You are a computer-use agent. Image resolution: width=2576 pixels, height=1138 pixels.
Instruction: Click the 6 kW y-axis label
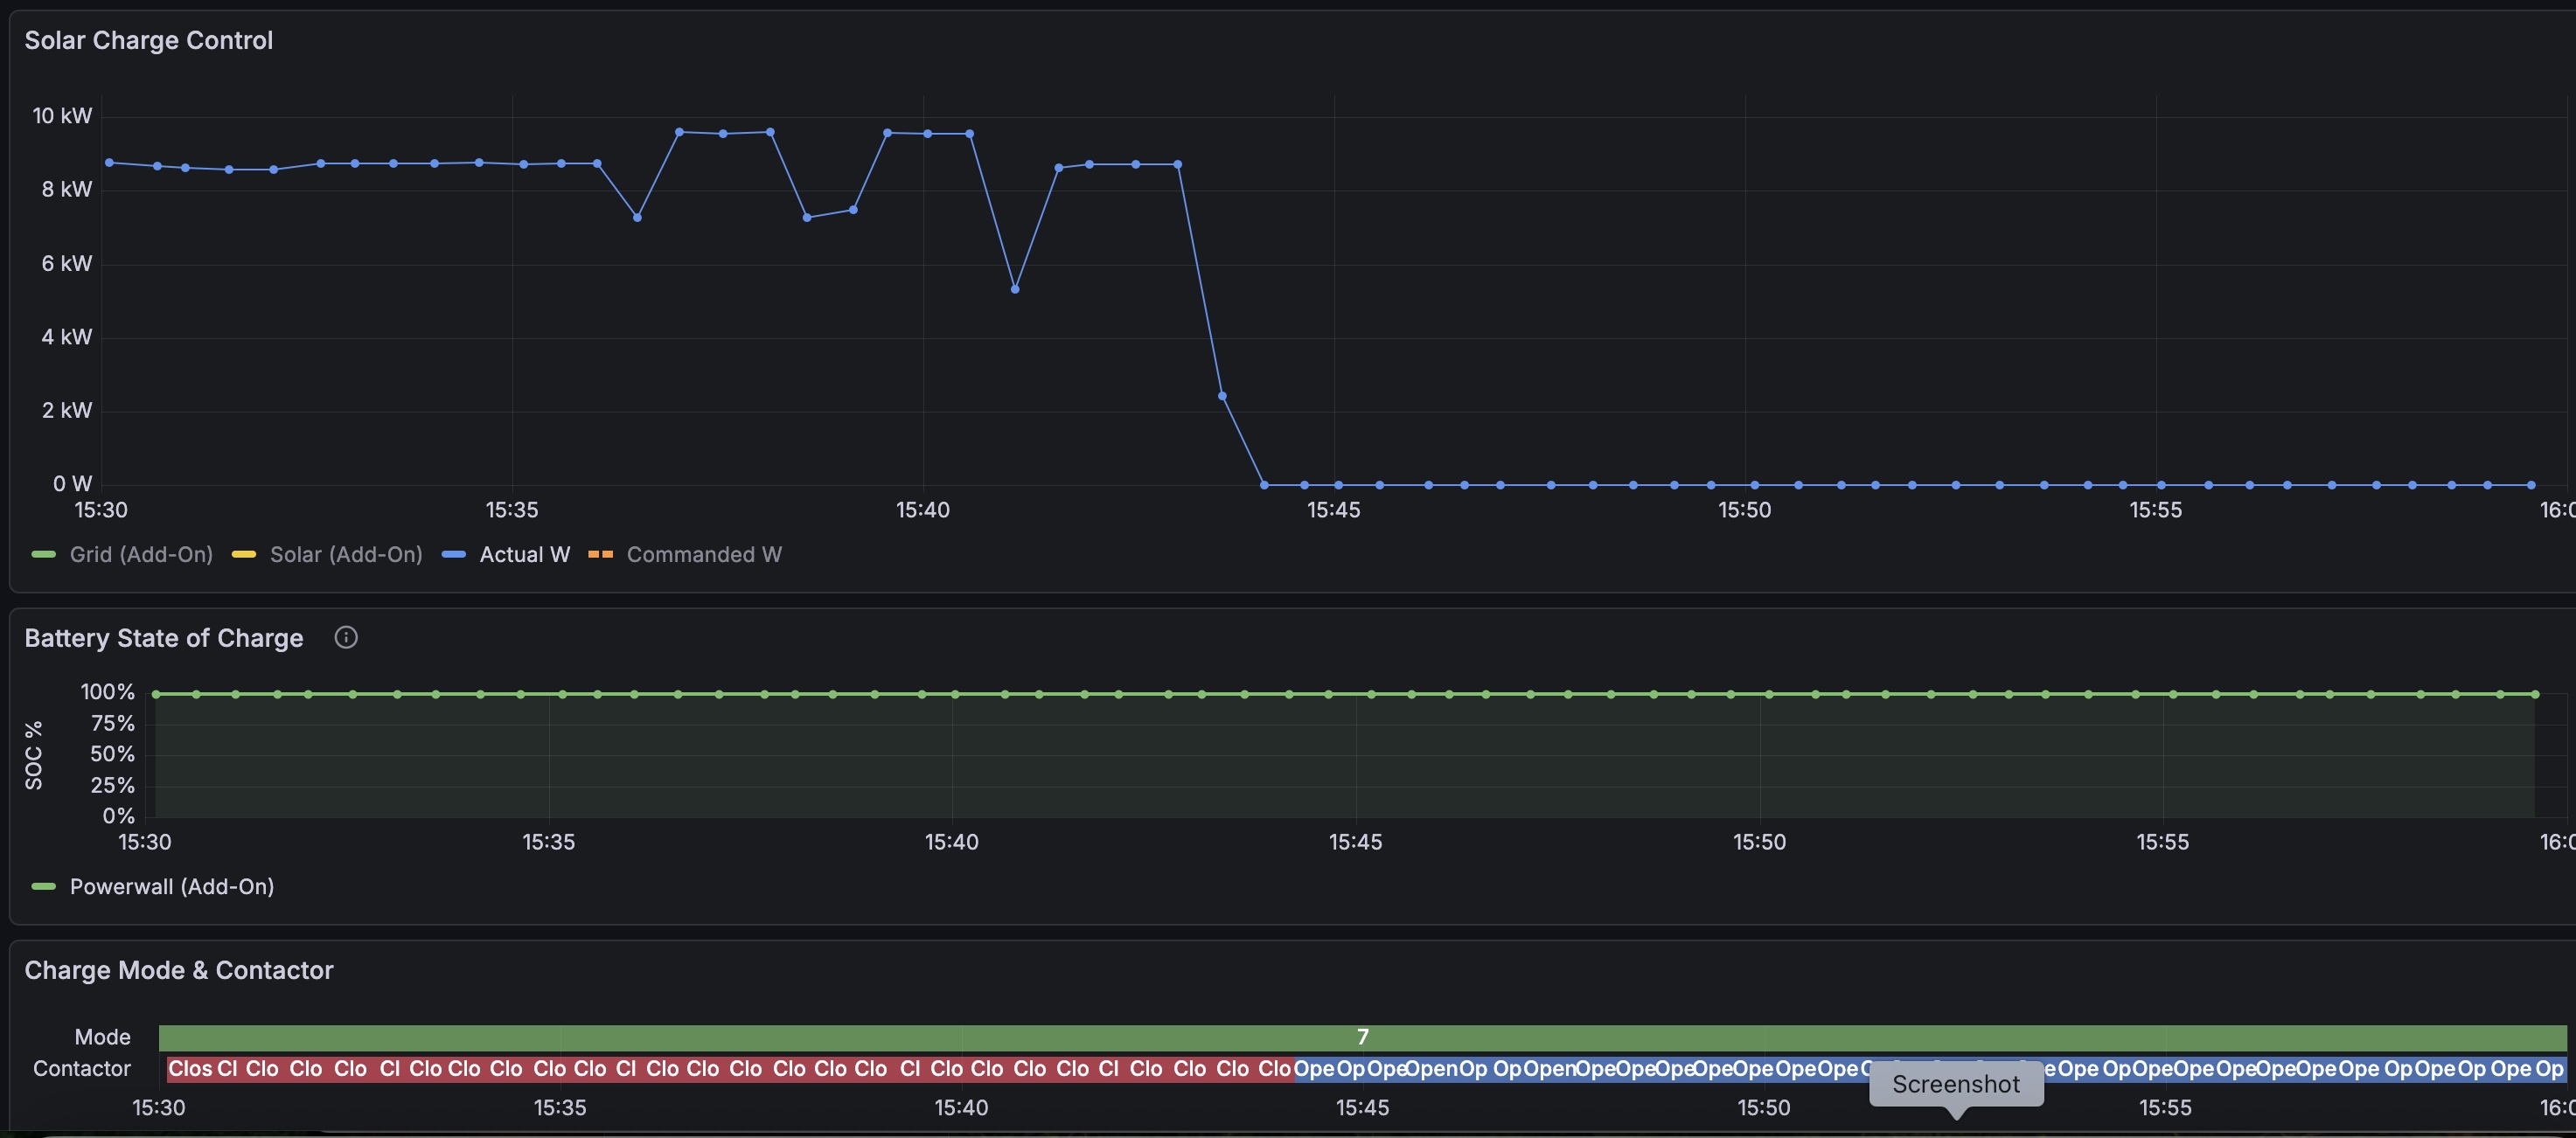click(66, 263)
